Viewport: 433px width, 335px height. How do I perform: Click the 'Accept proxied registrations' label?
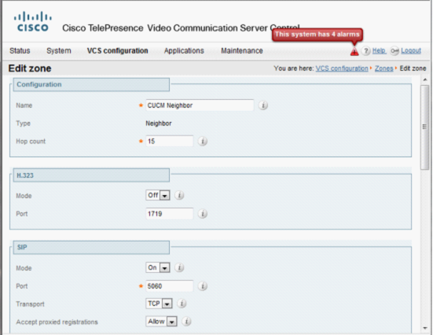click(x=57, y=322)
